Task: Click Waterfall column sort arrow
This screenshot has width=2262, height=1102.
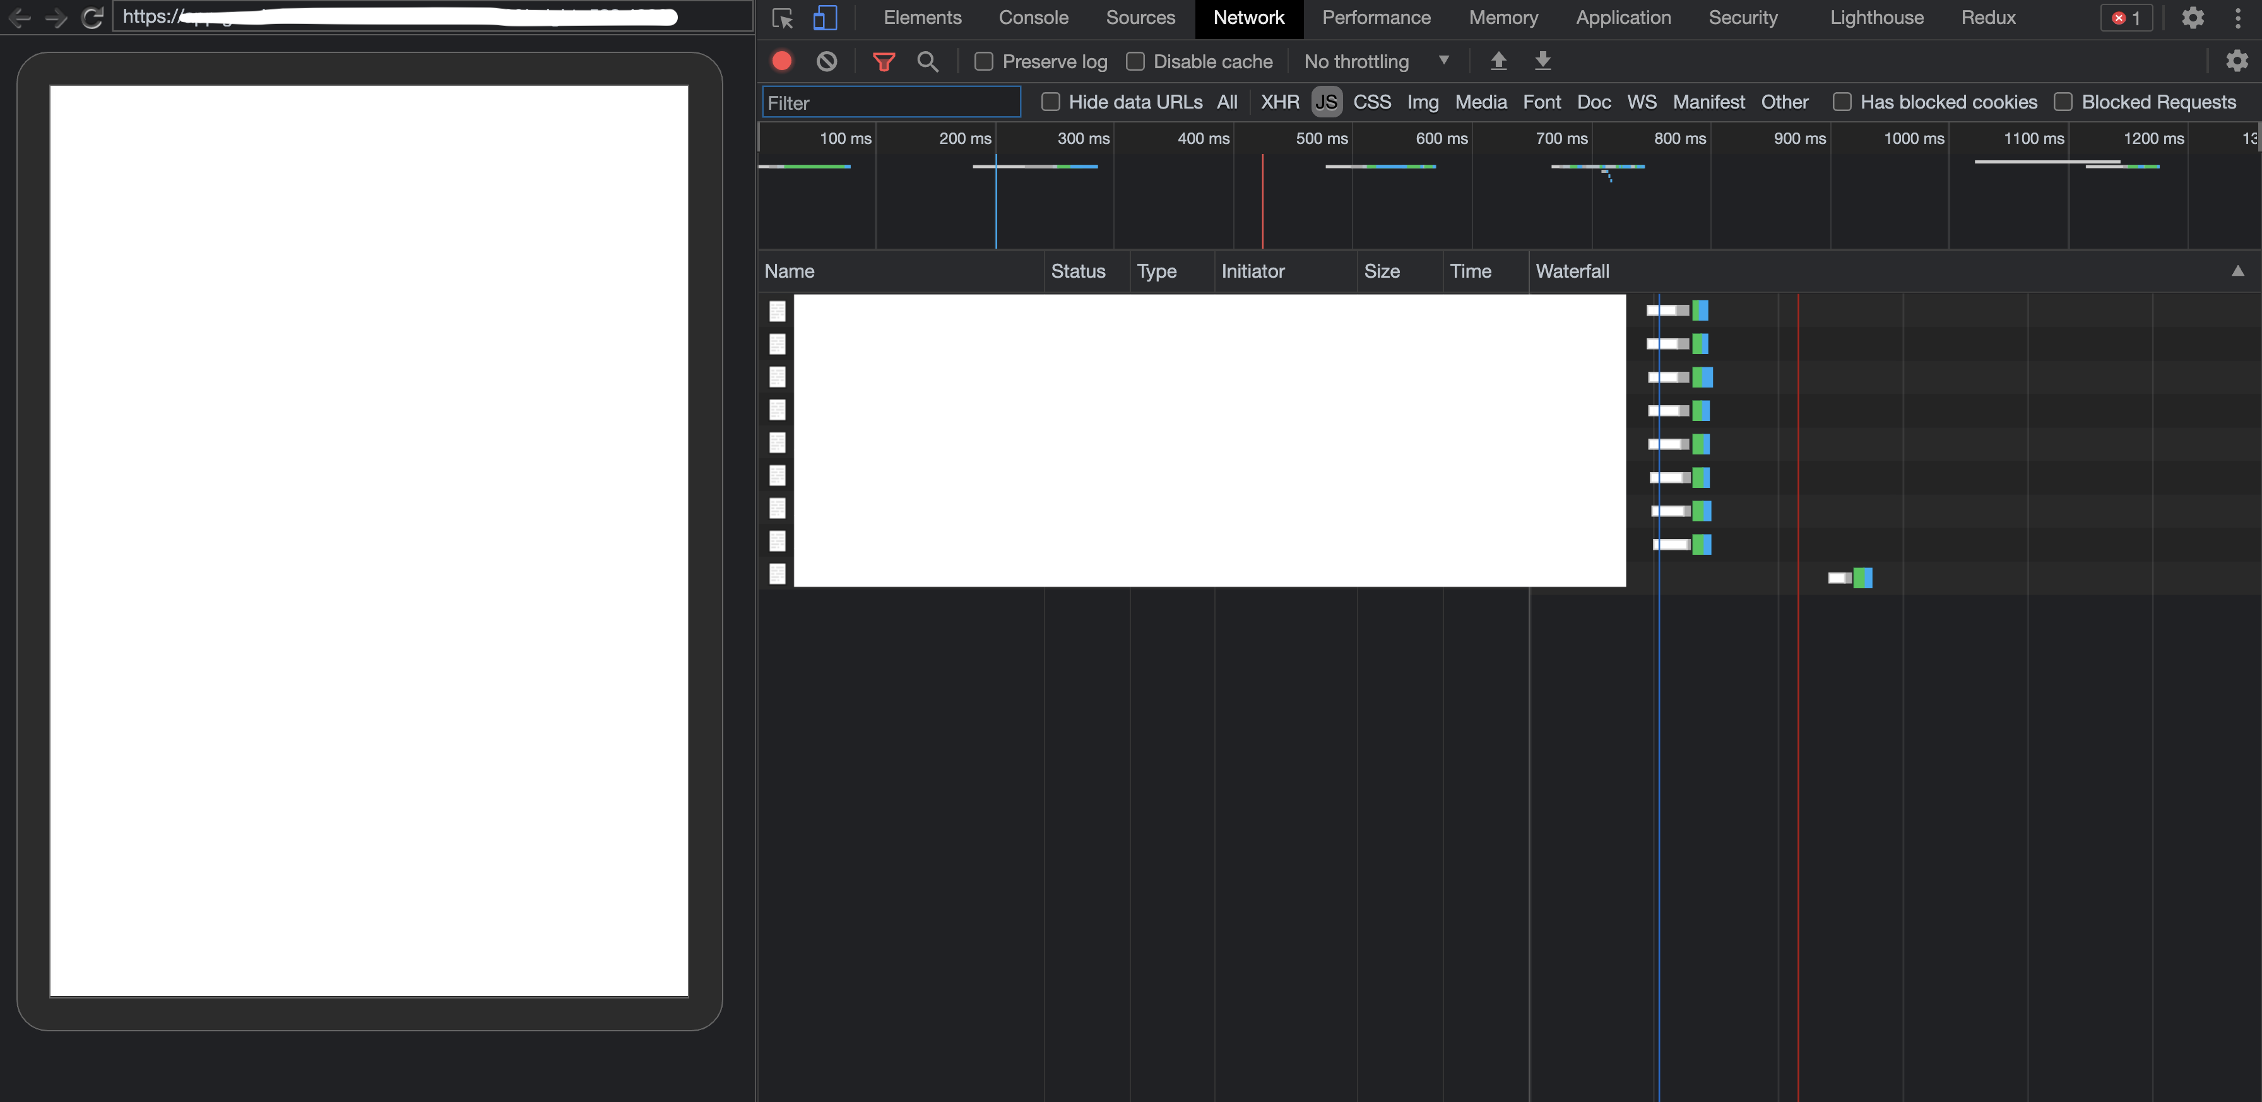Action: click(2237, 271)
